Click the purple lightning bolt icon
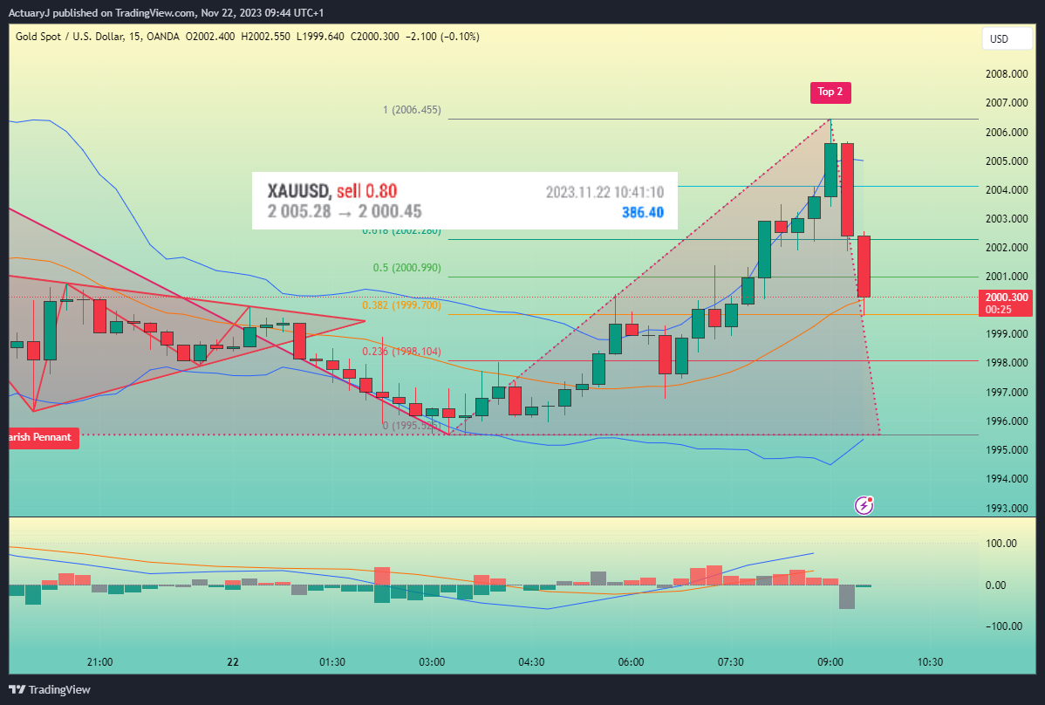Screen dimensions: 1045x705 864,506
